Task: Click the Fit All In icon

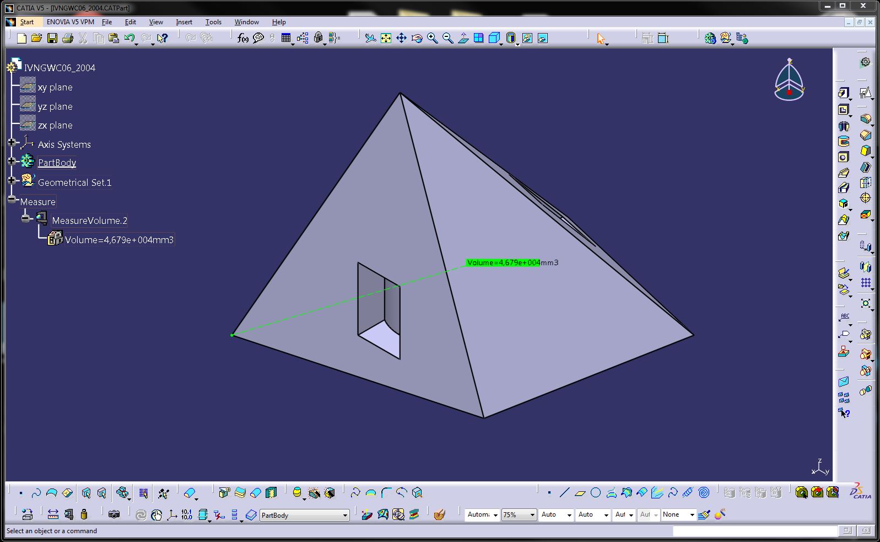Action: tap(386, 38)
